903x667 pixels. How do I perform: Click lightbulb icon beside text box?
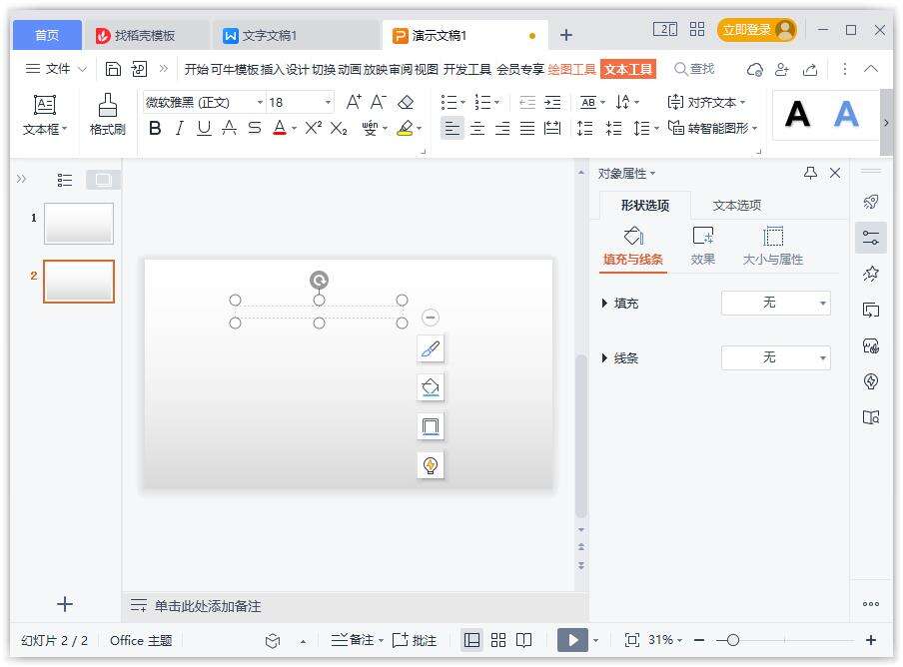click(431, 465)
